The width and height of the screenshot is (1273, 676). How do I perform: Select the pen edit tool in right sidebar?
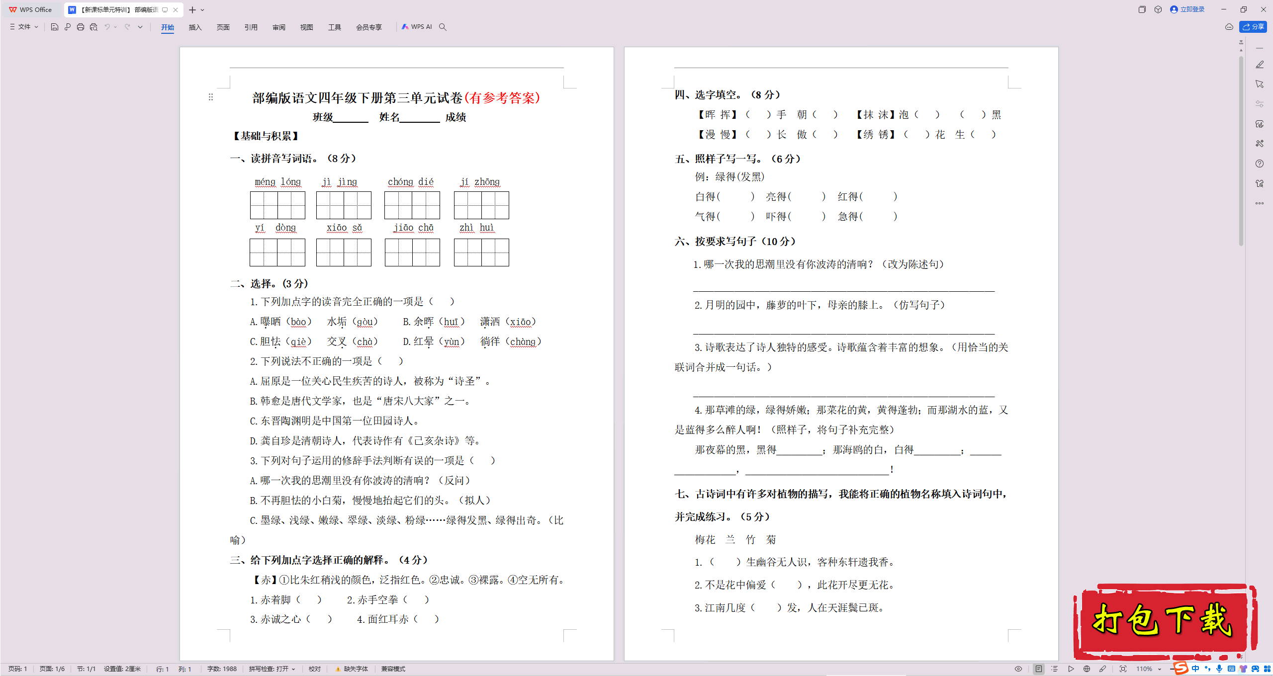click(1260, 65)
